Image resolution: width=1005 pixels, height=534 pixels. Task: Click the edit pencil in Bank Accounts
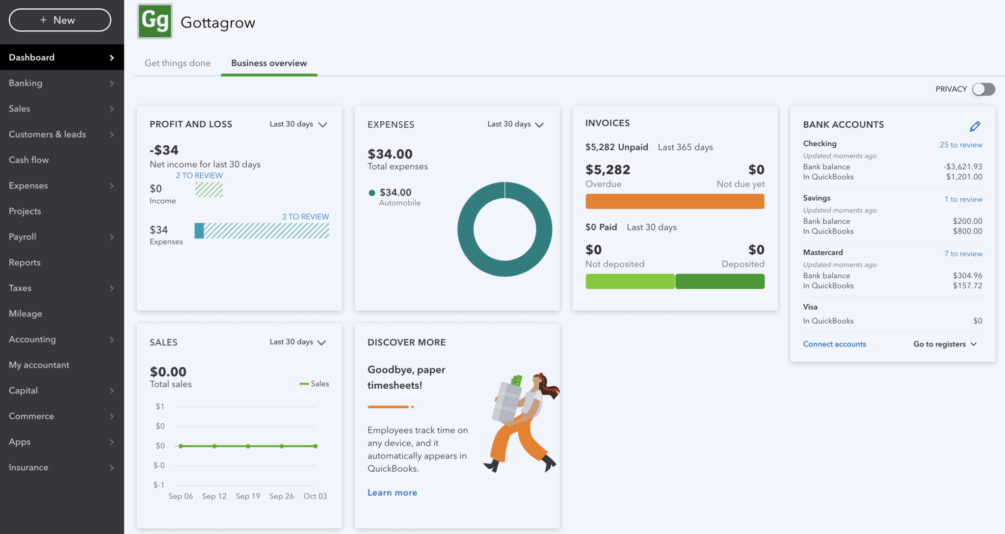pos(975,126)
